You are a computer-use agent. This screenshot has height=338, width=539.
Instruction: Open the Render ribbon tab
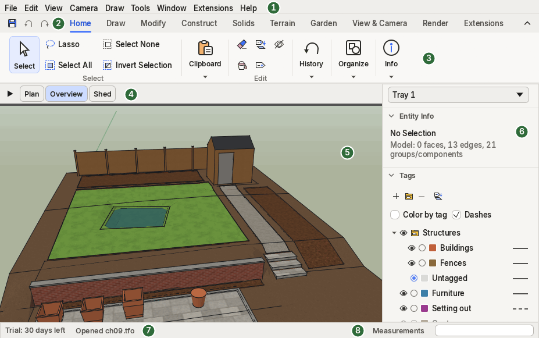[x=435, y=23]
